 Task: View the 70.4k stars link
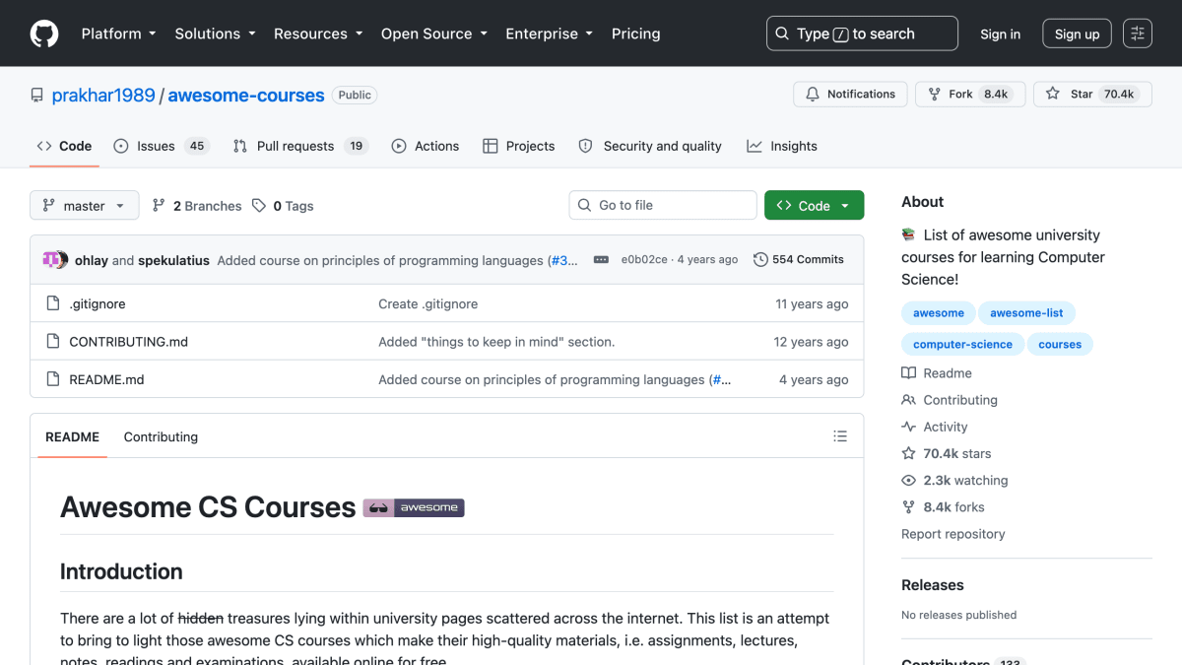click(x=947, y=453)
